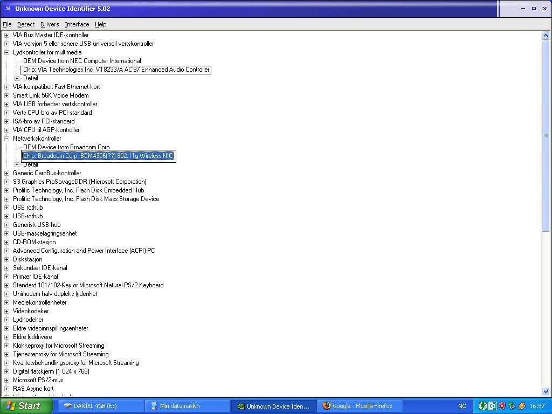Switch to Min datamaskin taskbar window

(187, 406)
